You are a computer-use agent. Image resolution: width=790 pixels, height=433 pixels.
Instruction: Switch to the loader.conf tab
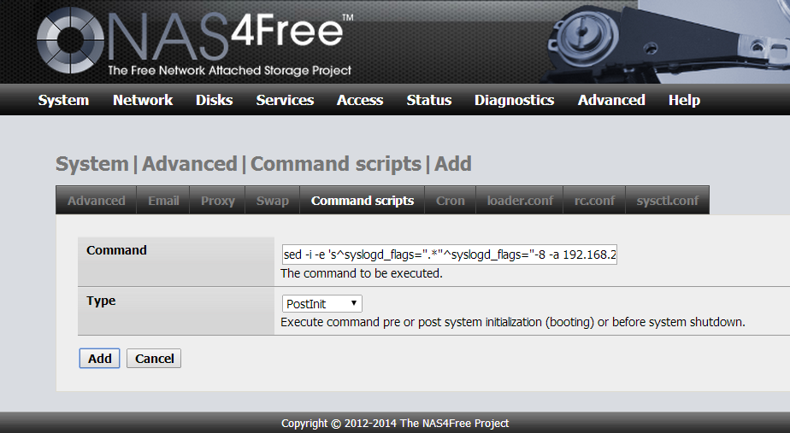click(x=520, y=201)
